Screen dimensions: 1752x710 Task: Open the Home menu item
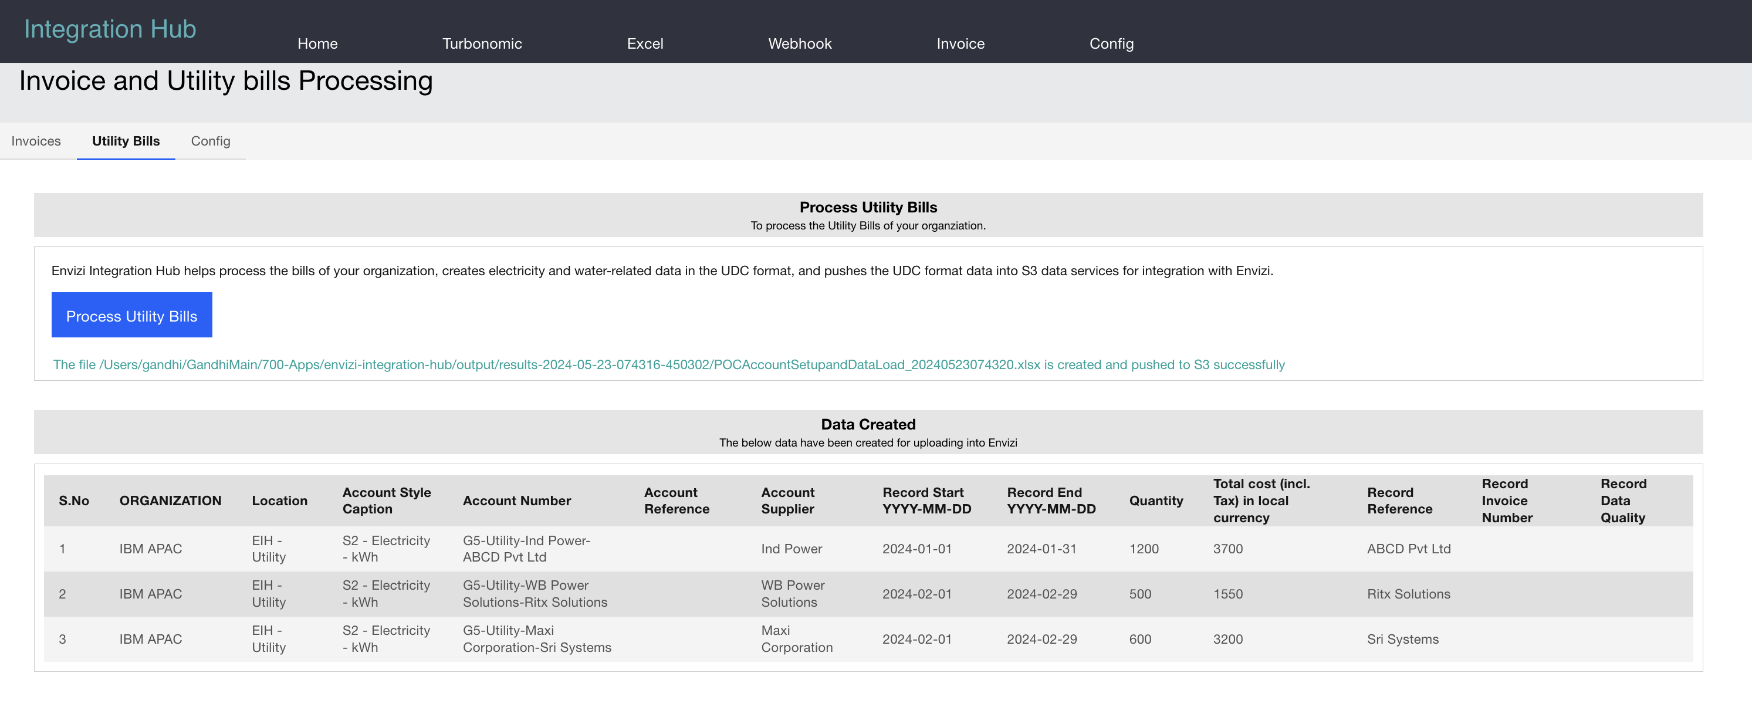click(x=317, y=43)
